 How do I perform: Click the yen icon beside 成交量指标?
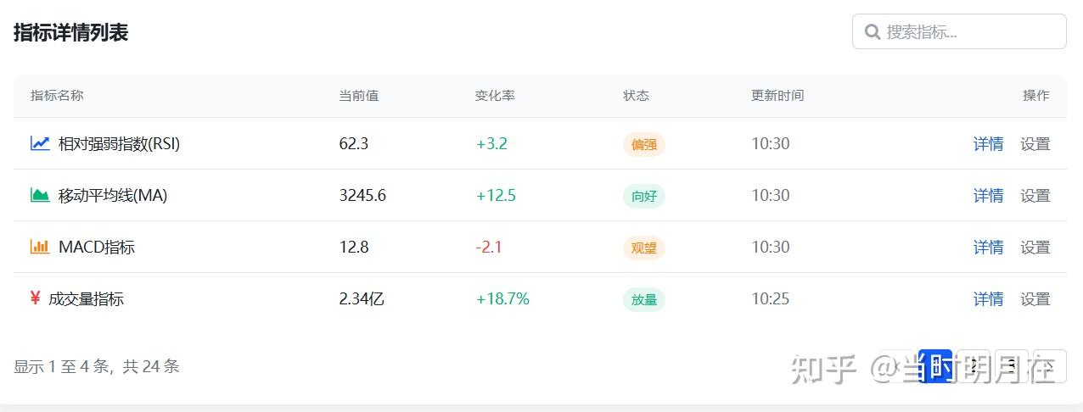(35, 298)
